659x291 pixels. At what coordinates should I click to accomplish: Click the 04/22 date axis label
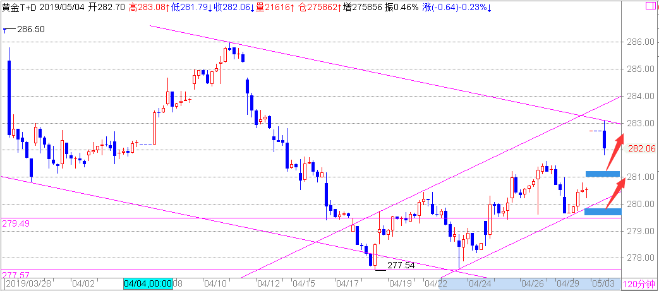click(x=435, y=283)
